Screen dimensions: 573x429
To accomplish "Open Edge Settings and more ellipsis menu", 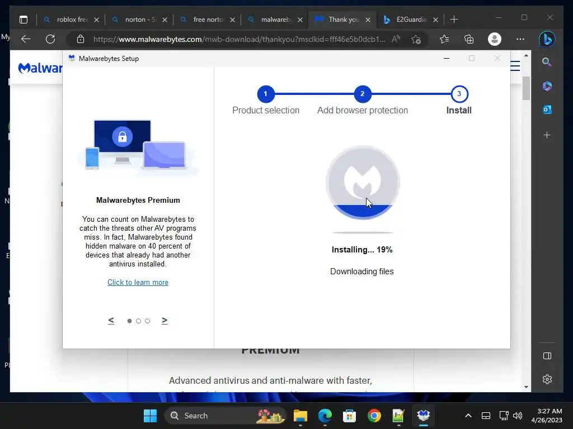I will (x=520, y=39).
